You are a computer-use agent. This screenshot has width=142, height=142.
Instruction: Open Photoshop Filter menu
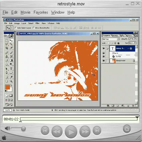click(x=37, y=23)
